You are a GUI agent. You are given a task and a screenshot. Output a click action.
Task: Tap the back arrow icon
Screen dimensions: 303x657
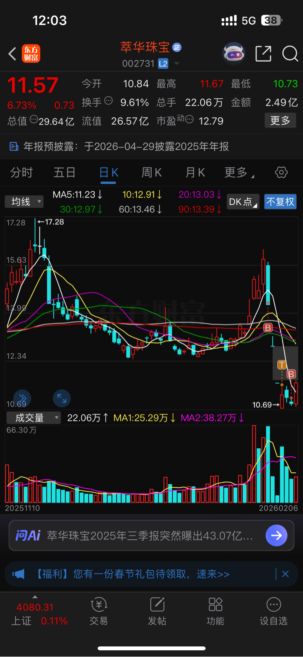pyautogui.click(x=13, y=54)
